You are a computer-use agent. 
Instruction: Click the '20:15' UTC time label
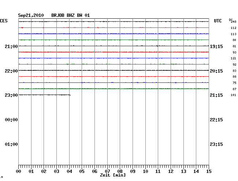[216, 71]
